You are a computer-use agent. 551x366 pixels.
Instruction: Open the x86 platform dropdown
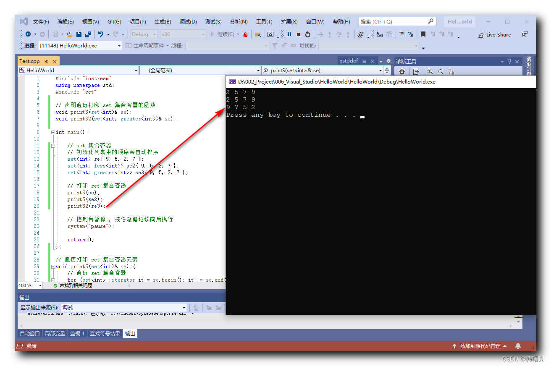point(183,34)
